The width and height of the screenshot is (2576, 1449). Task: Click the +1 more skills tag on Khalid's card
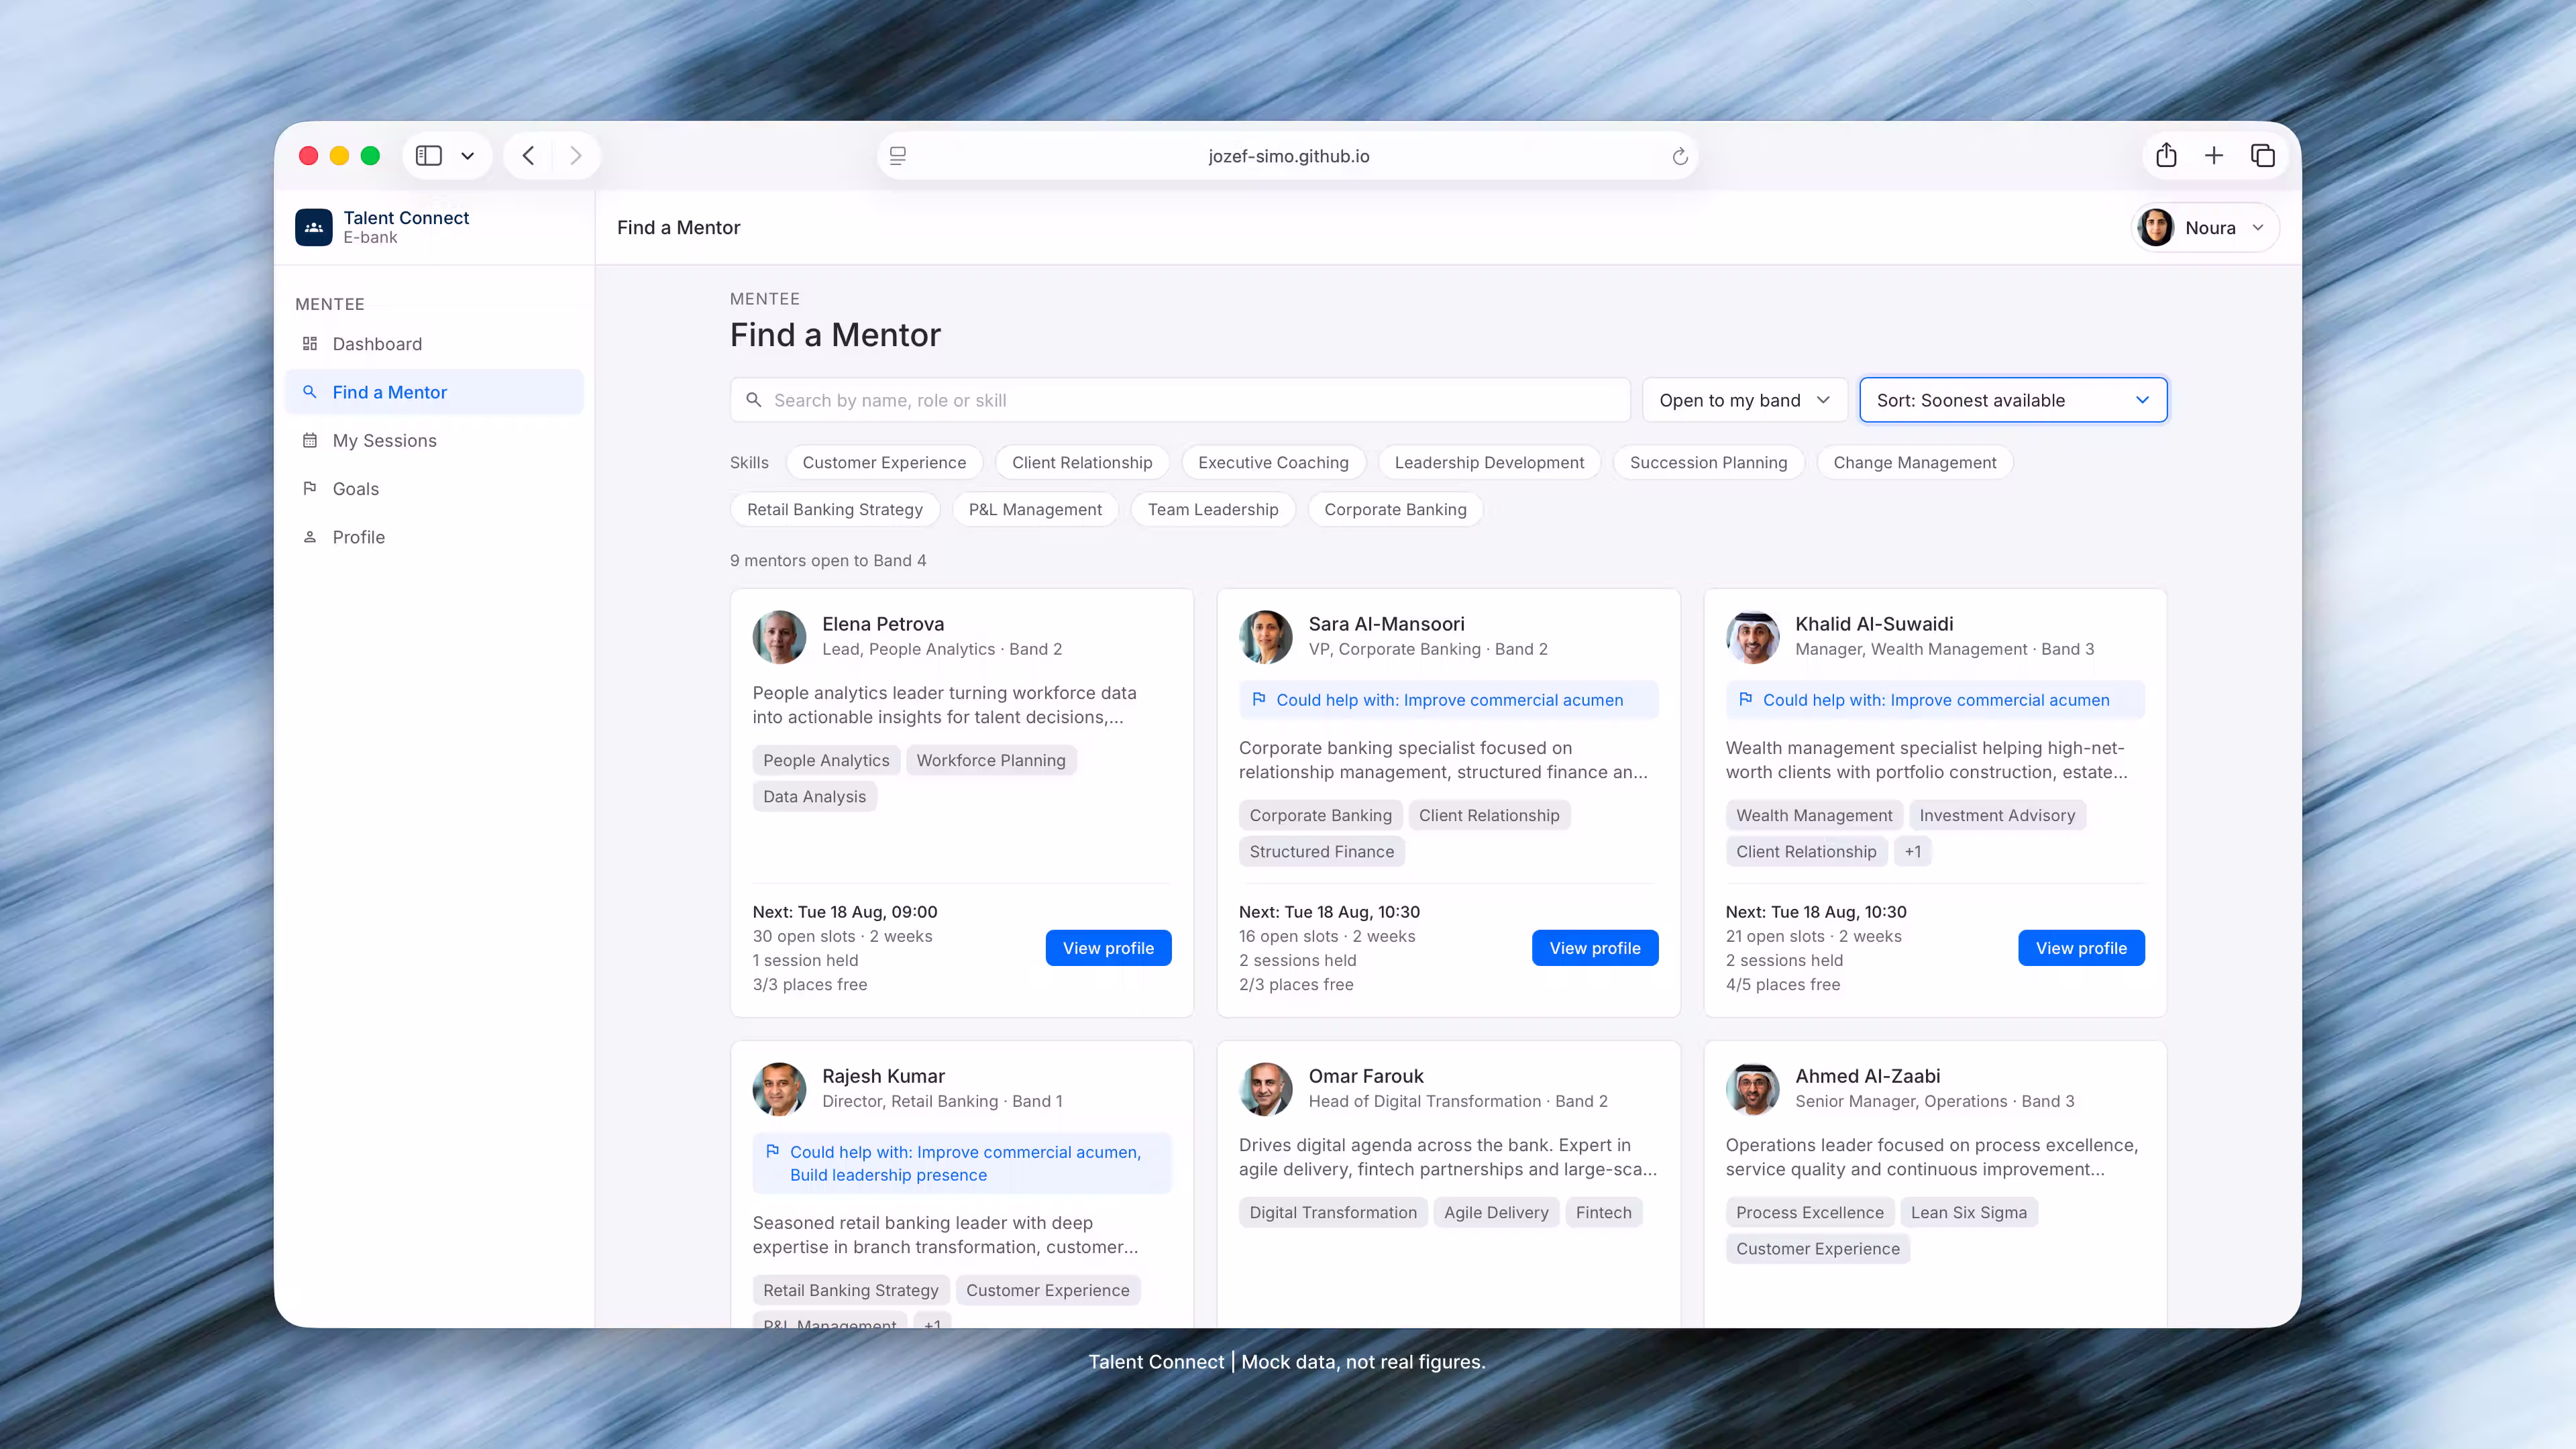tap(1912, 852)
